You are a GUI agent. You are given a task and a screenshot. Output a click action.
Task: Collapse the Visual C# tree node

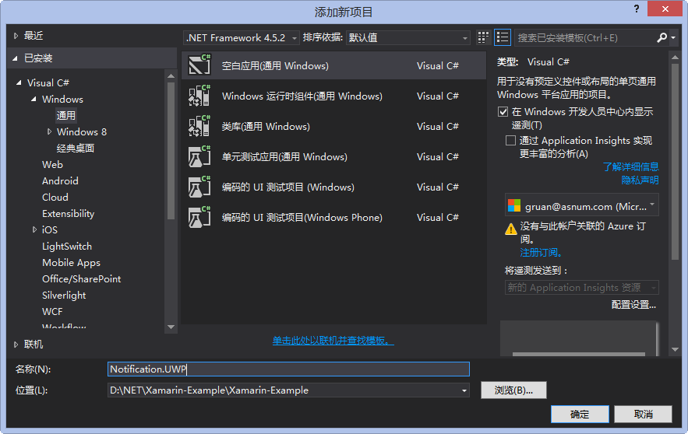(x=19, y=82)
